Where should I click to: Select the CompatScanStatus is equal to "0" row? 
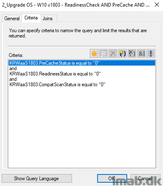click(x=82, y=85)
